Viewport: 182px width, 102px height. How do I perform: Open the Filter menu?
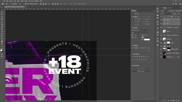[26, 1]
